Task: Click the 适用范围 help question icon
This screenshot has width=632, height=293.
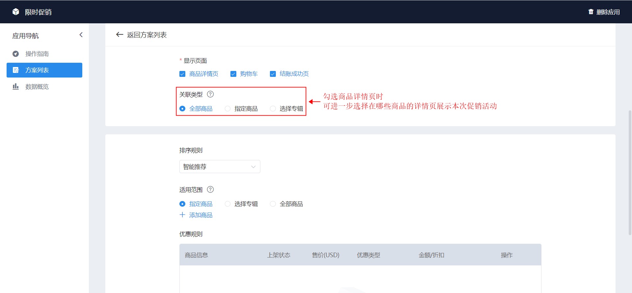Action: coord(210,190)
